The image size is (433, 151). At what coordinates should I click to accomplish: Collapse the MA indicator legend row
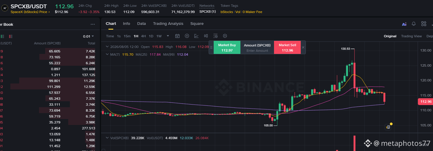pos(107,54)
